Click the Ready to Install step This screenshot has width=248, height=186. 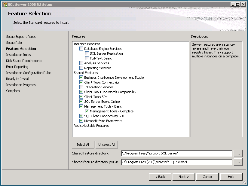point(17,79)
